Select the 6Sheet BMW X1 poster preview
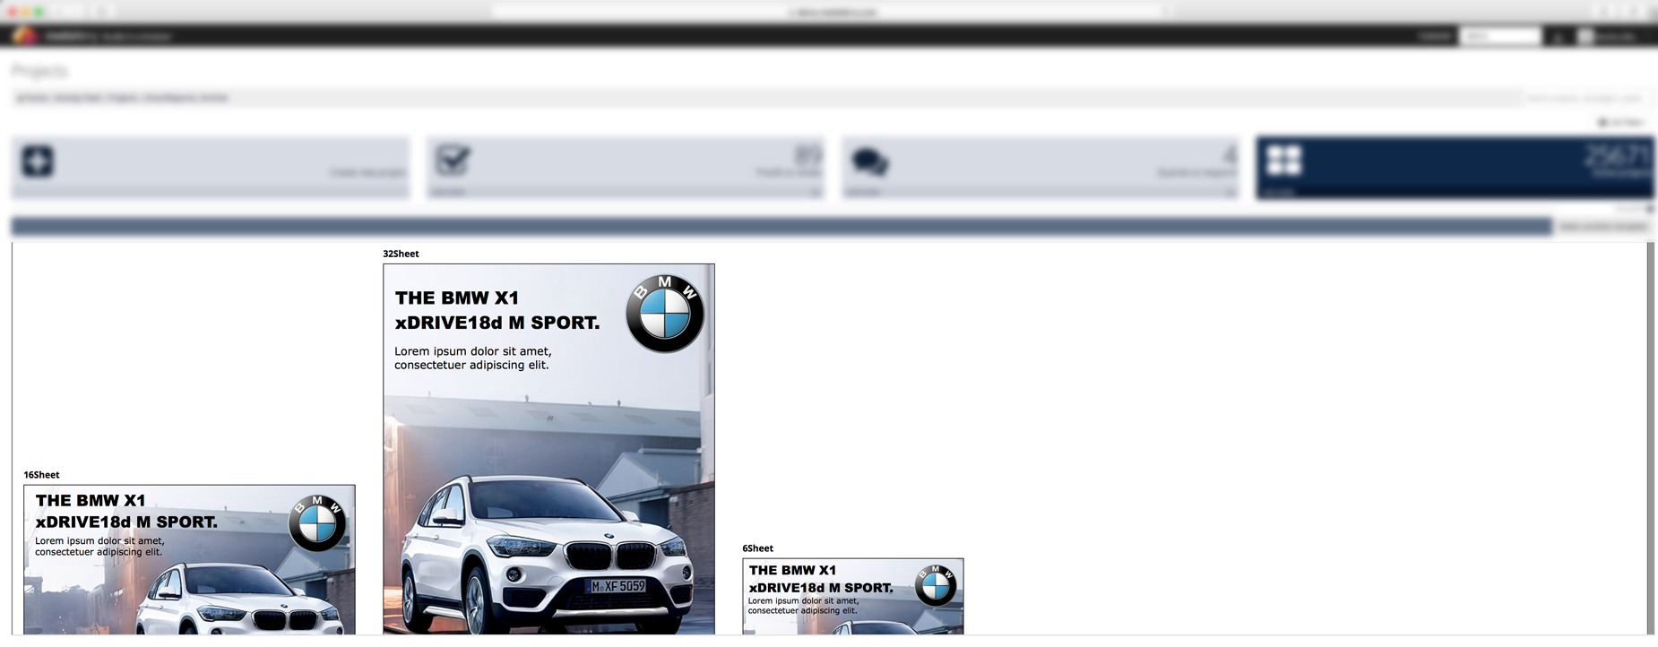The height and width of the screenshot is (647, 1658). pos(852,596)
